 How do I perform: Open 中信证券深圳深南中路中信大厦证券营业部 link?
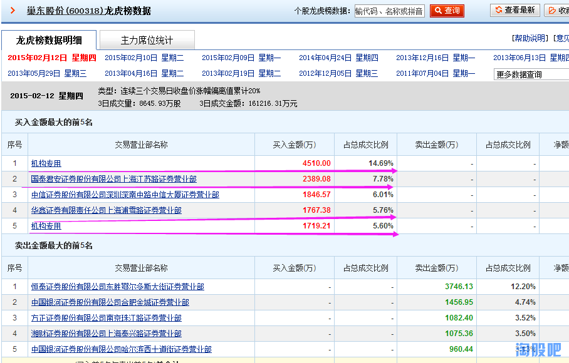(x=125, y=195)
